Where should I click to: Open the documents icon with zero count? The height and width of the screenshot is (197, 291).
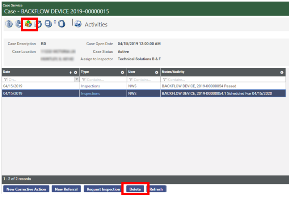[49, 24]
